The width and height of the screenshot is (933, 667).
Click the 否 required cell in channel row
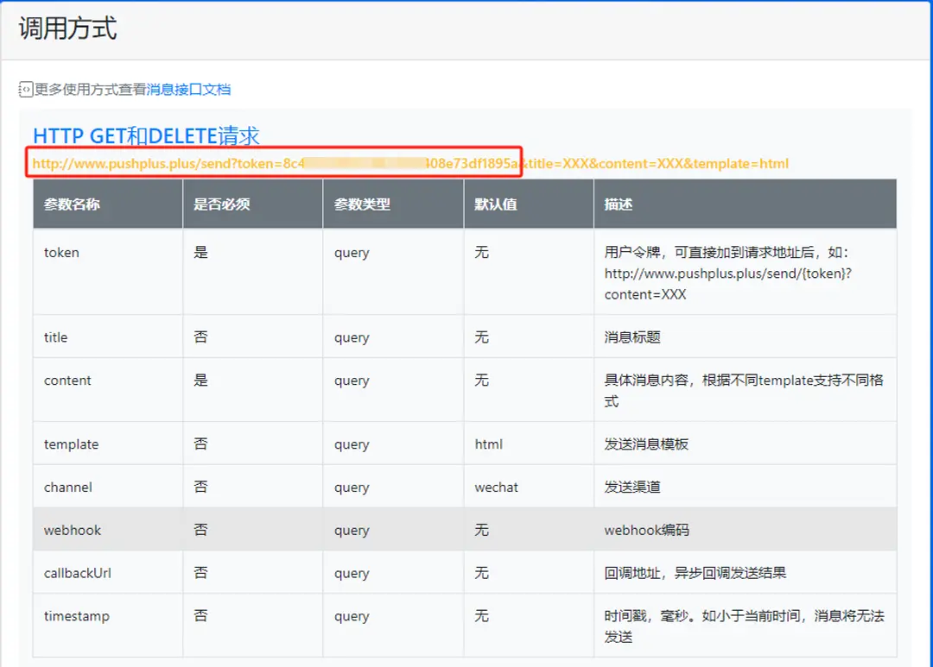point(253,487)
